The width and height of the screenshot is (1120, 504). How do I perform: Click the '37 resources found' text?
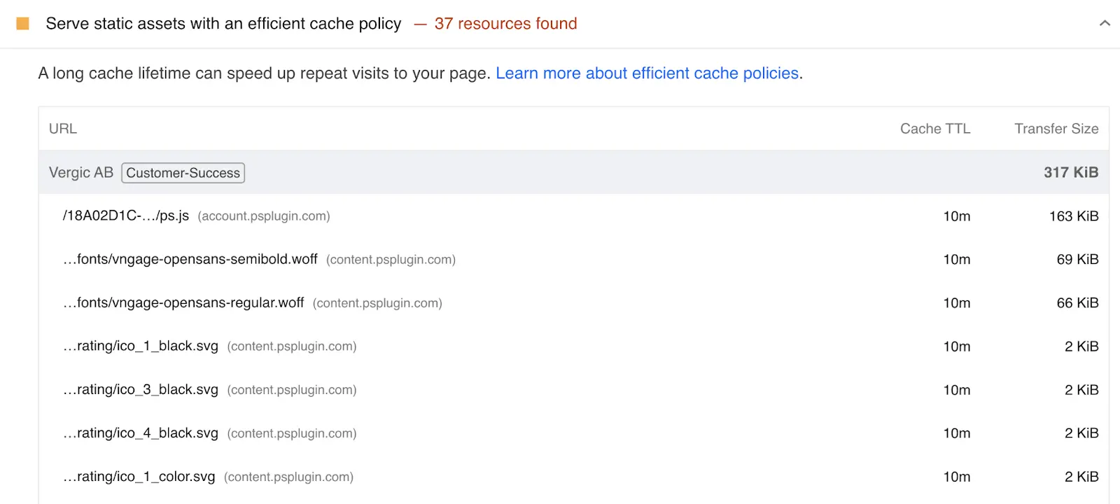(x=506, y=24)
